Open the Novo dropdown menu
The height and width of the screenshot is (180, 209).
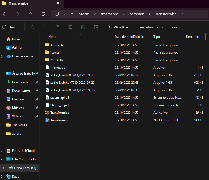pos(11,27)
